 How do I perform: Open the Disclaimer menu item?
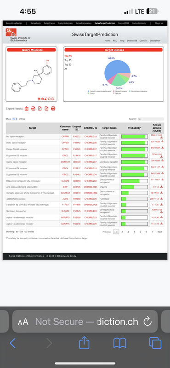coord(155,40)
